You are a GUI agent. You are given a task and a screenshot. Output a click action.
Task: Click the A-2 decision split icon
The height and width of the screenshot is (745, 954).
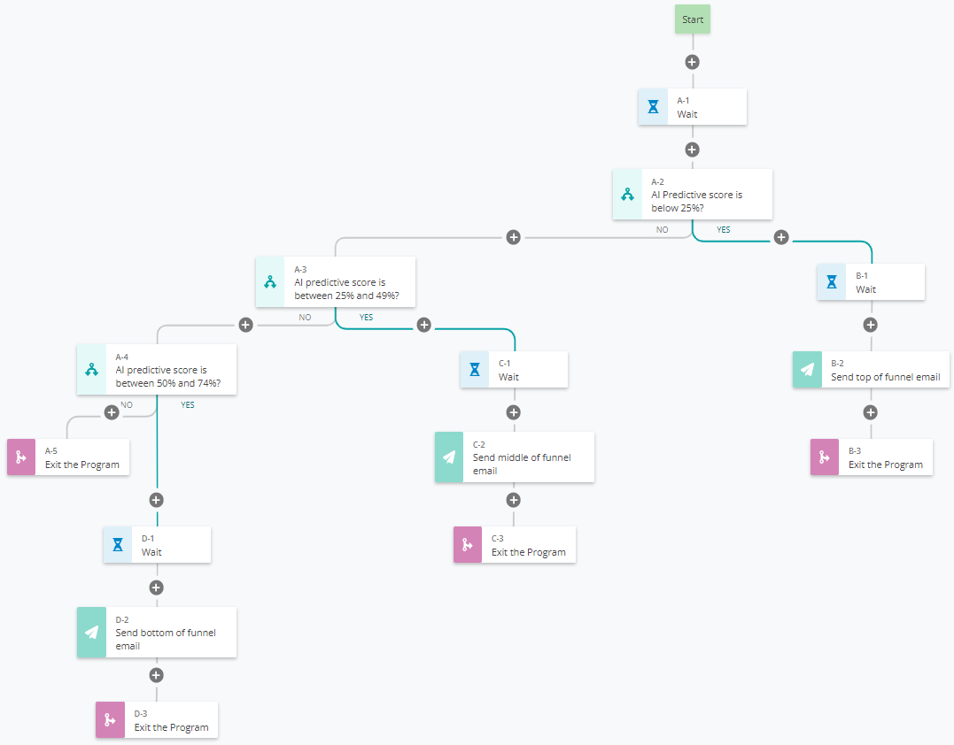click(627, 195)
